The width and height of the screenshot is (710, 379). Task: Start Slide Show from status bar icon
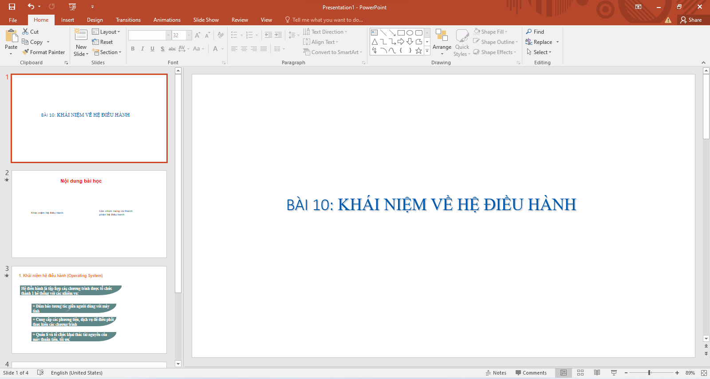(x=614, y=373)
